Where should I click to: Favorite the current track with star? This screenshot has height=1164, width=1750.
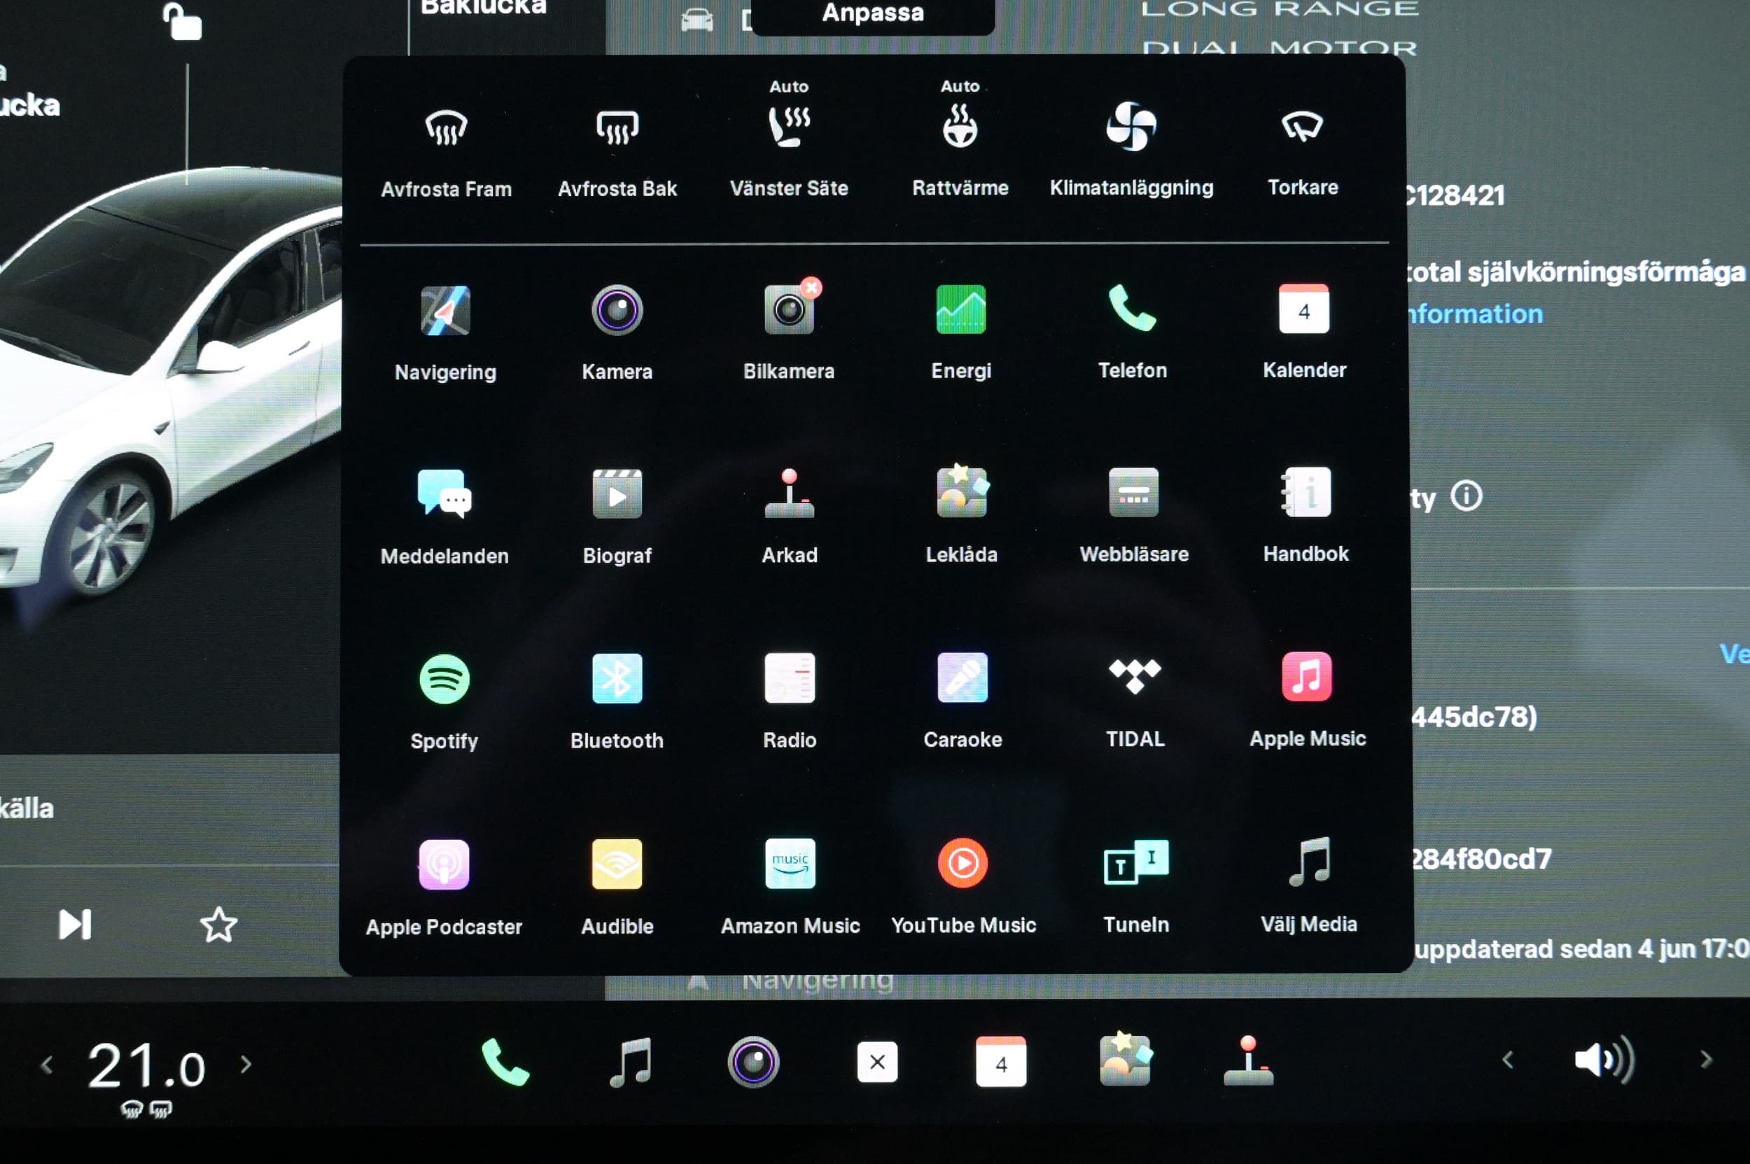(x=219, y=925)
